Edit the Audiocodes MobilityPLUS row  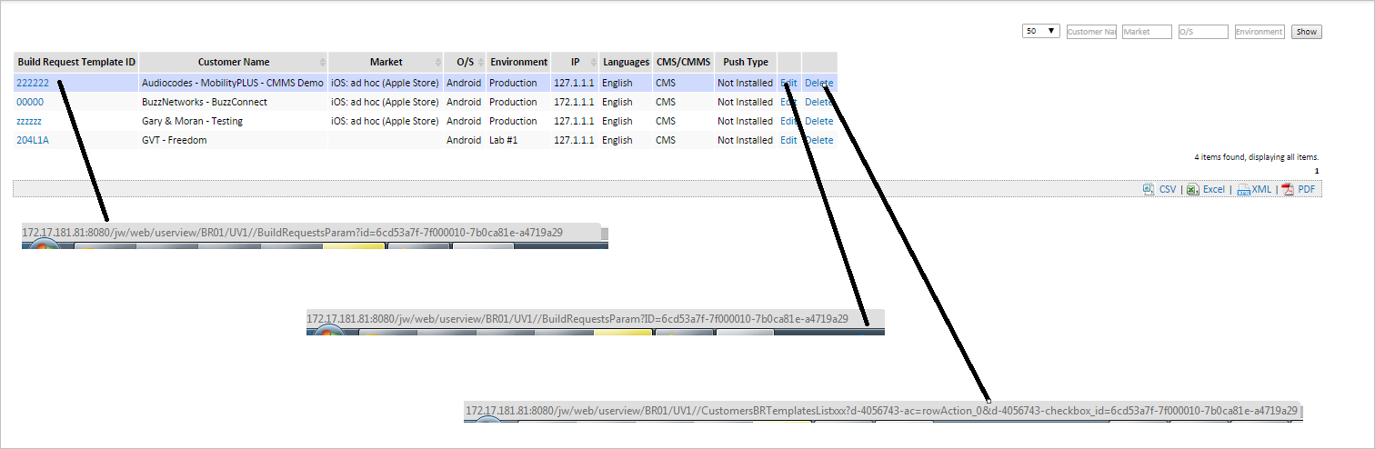[788, 83]
